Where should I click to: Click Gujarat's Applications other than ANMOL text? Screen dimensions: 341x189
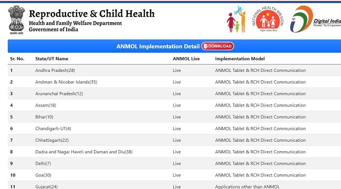(247, 186)
